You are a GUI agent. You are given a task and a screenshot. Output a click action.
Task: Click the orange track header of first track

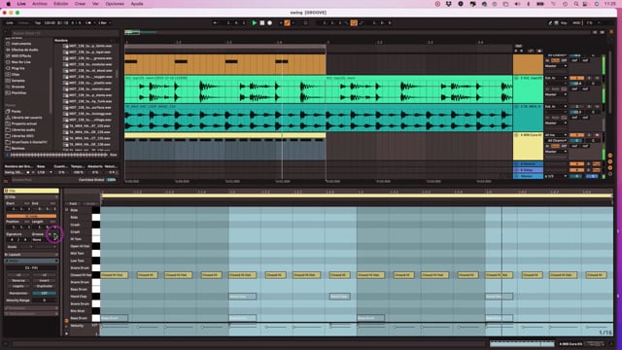[528, 64]
